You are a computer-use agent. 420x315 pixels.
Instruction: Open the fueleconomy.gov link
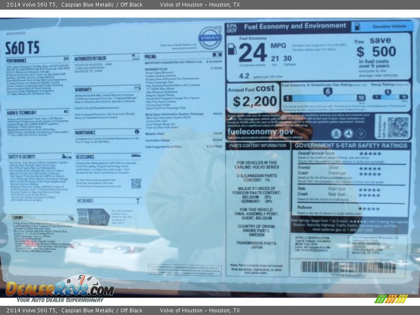(x=260, y=132)
